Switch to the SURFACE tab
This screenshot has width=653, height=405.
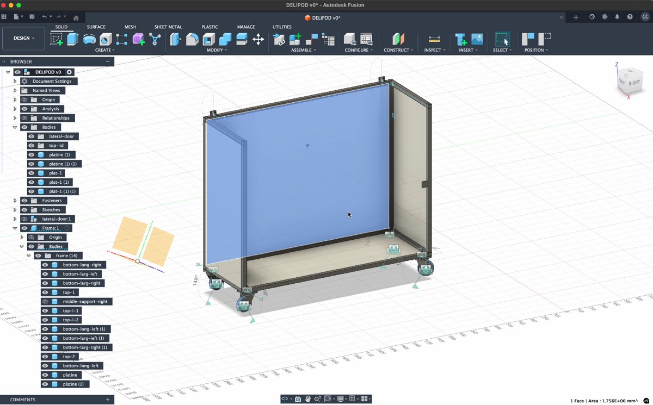pyautogui.click(x=96, y=27)
